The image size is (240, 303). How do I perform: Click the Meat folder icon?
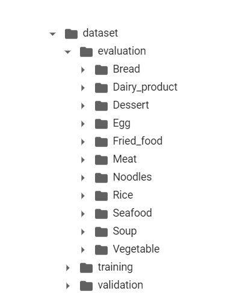point(101,160)
